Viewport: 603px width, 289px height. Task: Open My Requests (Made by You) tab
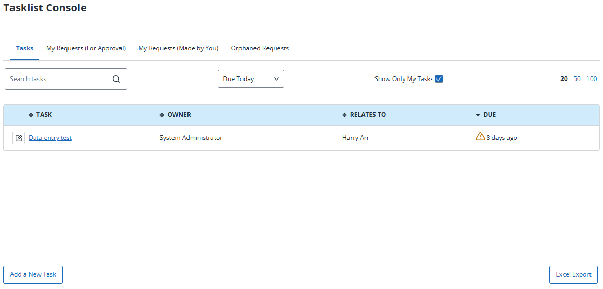179,48
